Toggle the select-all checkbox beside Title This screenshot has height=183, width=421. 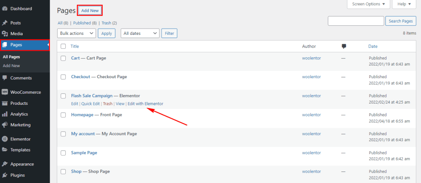tap(63, 46)
